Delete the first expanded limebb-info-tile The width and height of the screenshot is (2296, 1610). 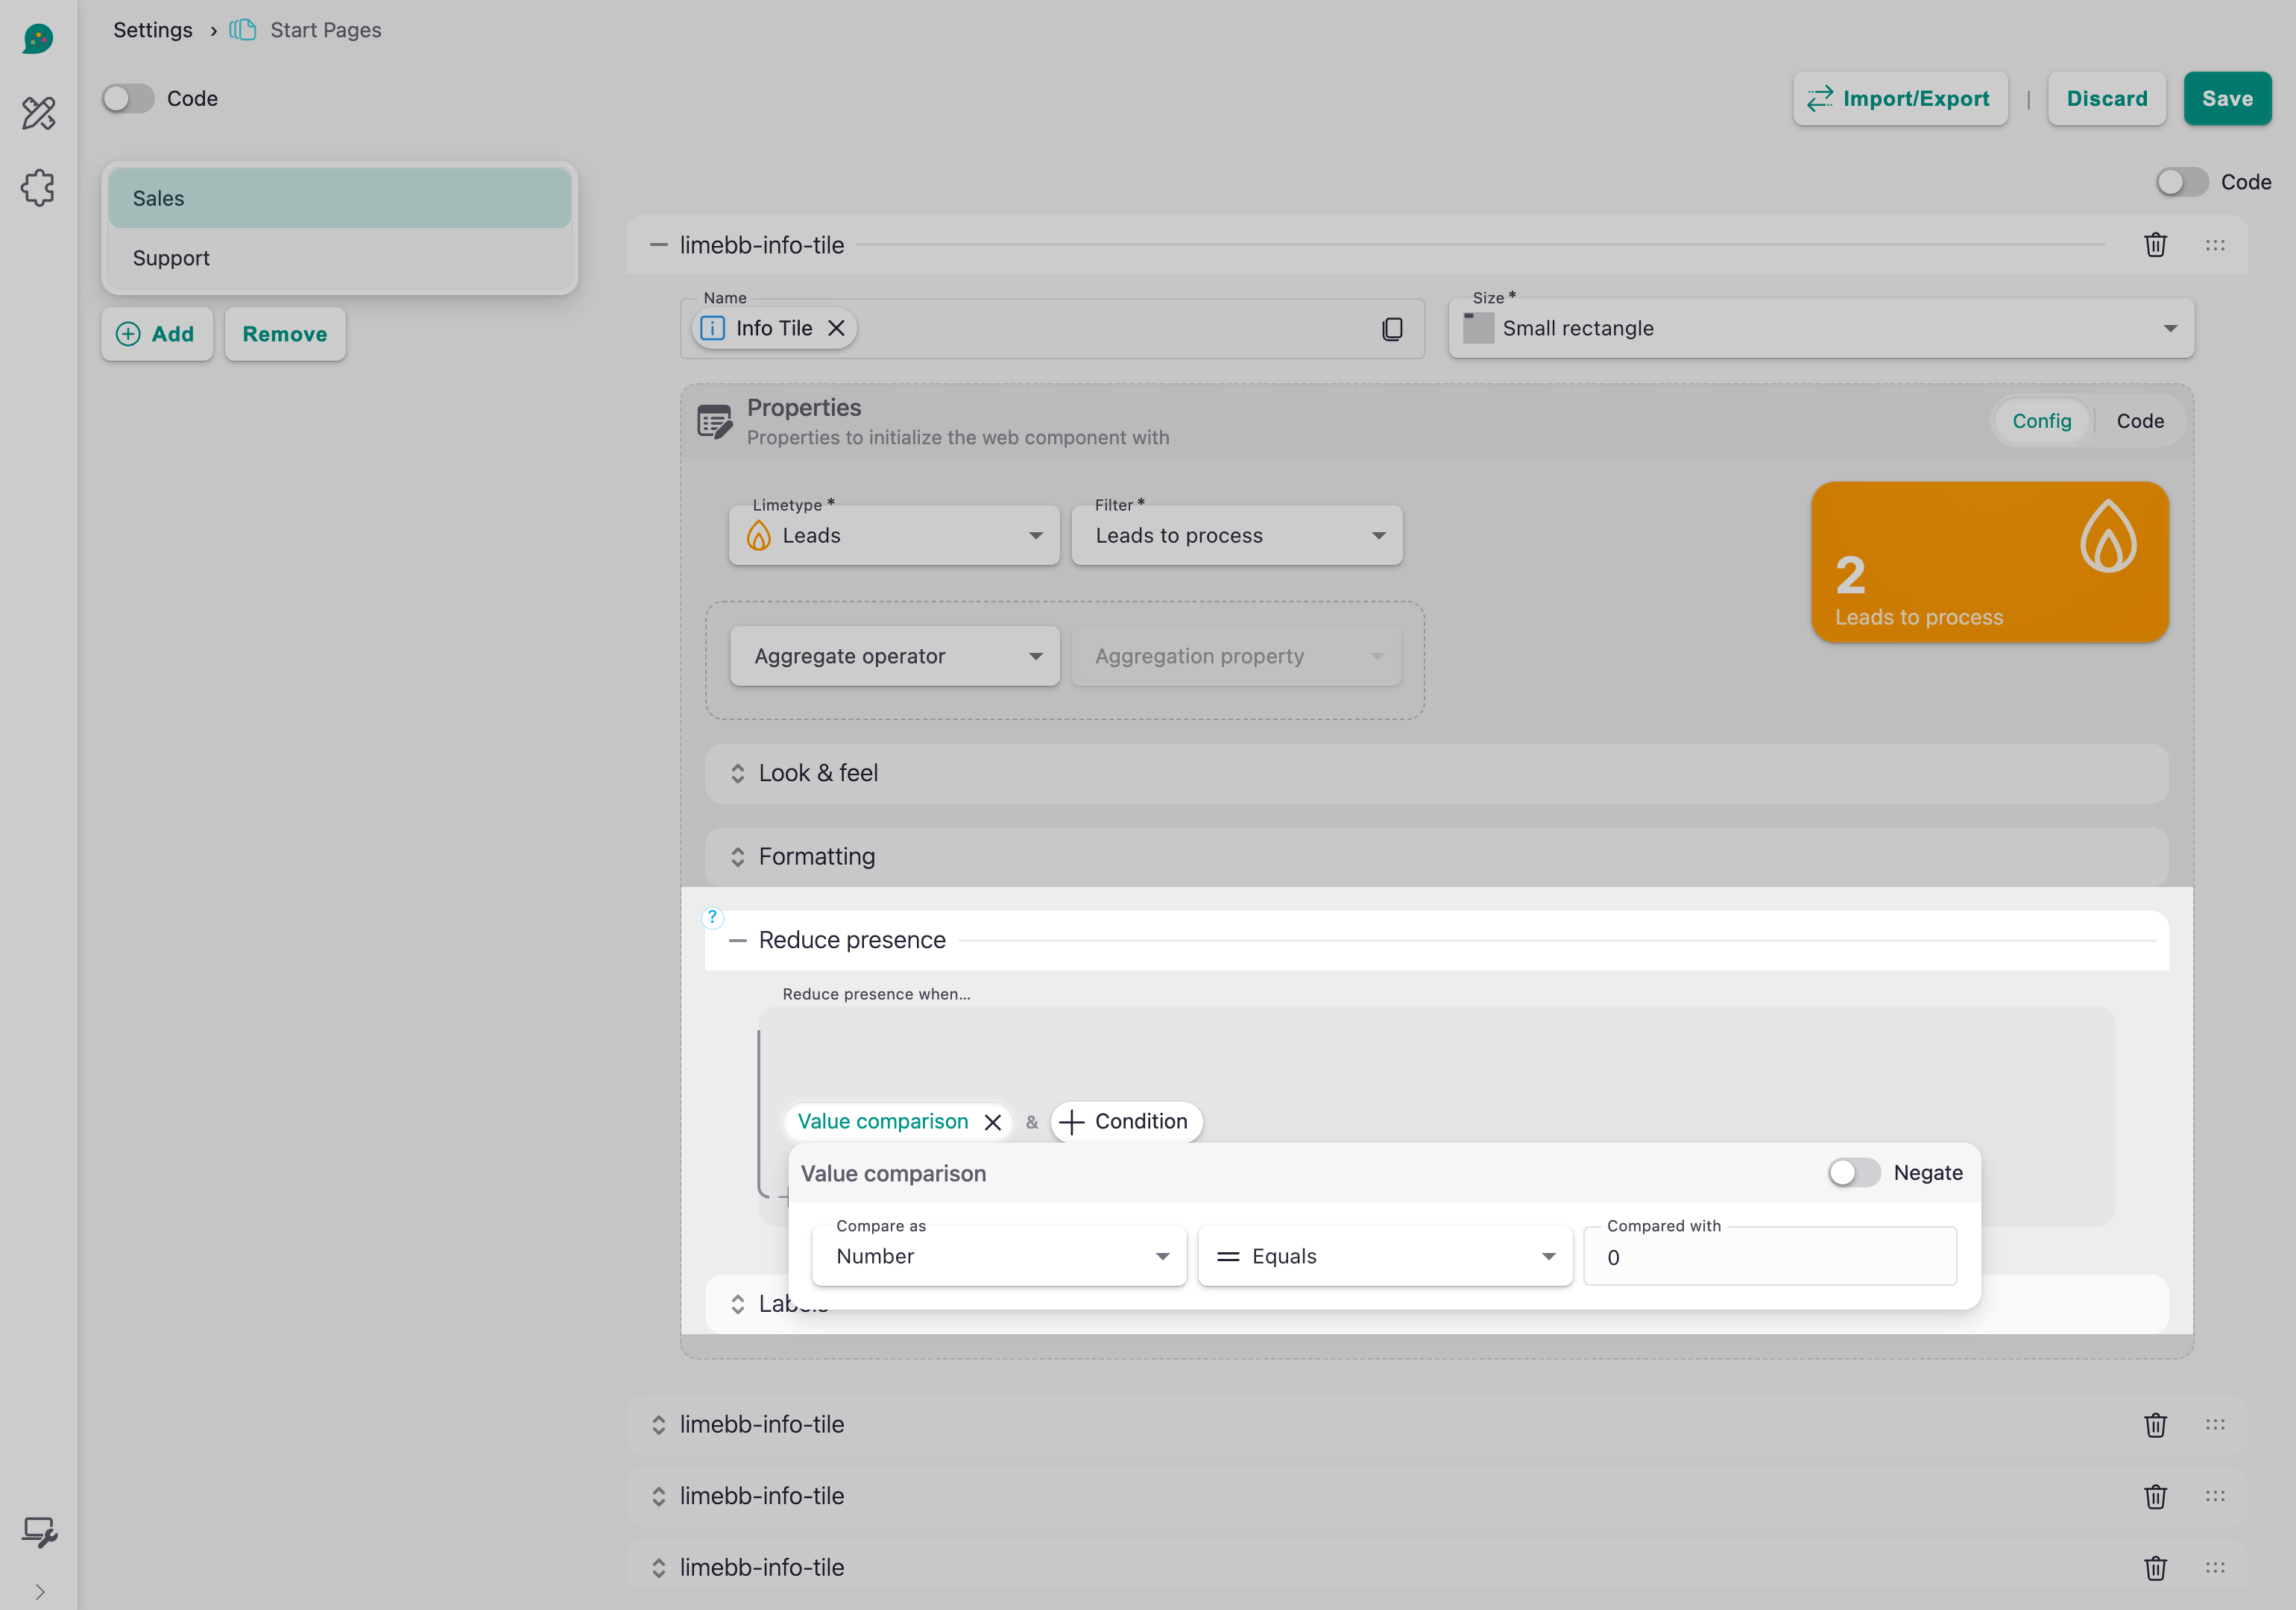point(2155,245)
